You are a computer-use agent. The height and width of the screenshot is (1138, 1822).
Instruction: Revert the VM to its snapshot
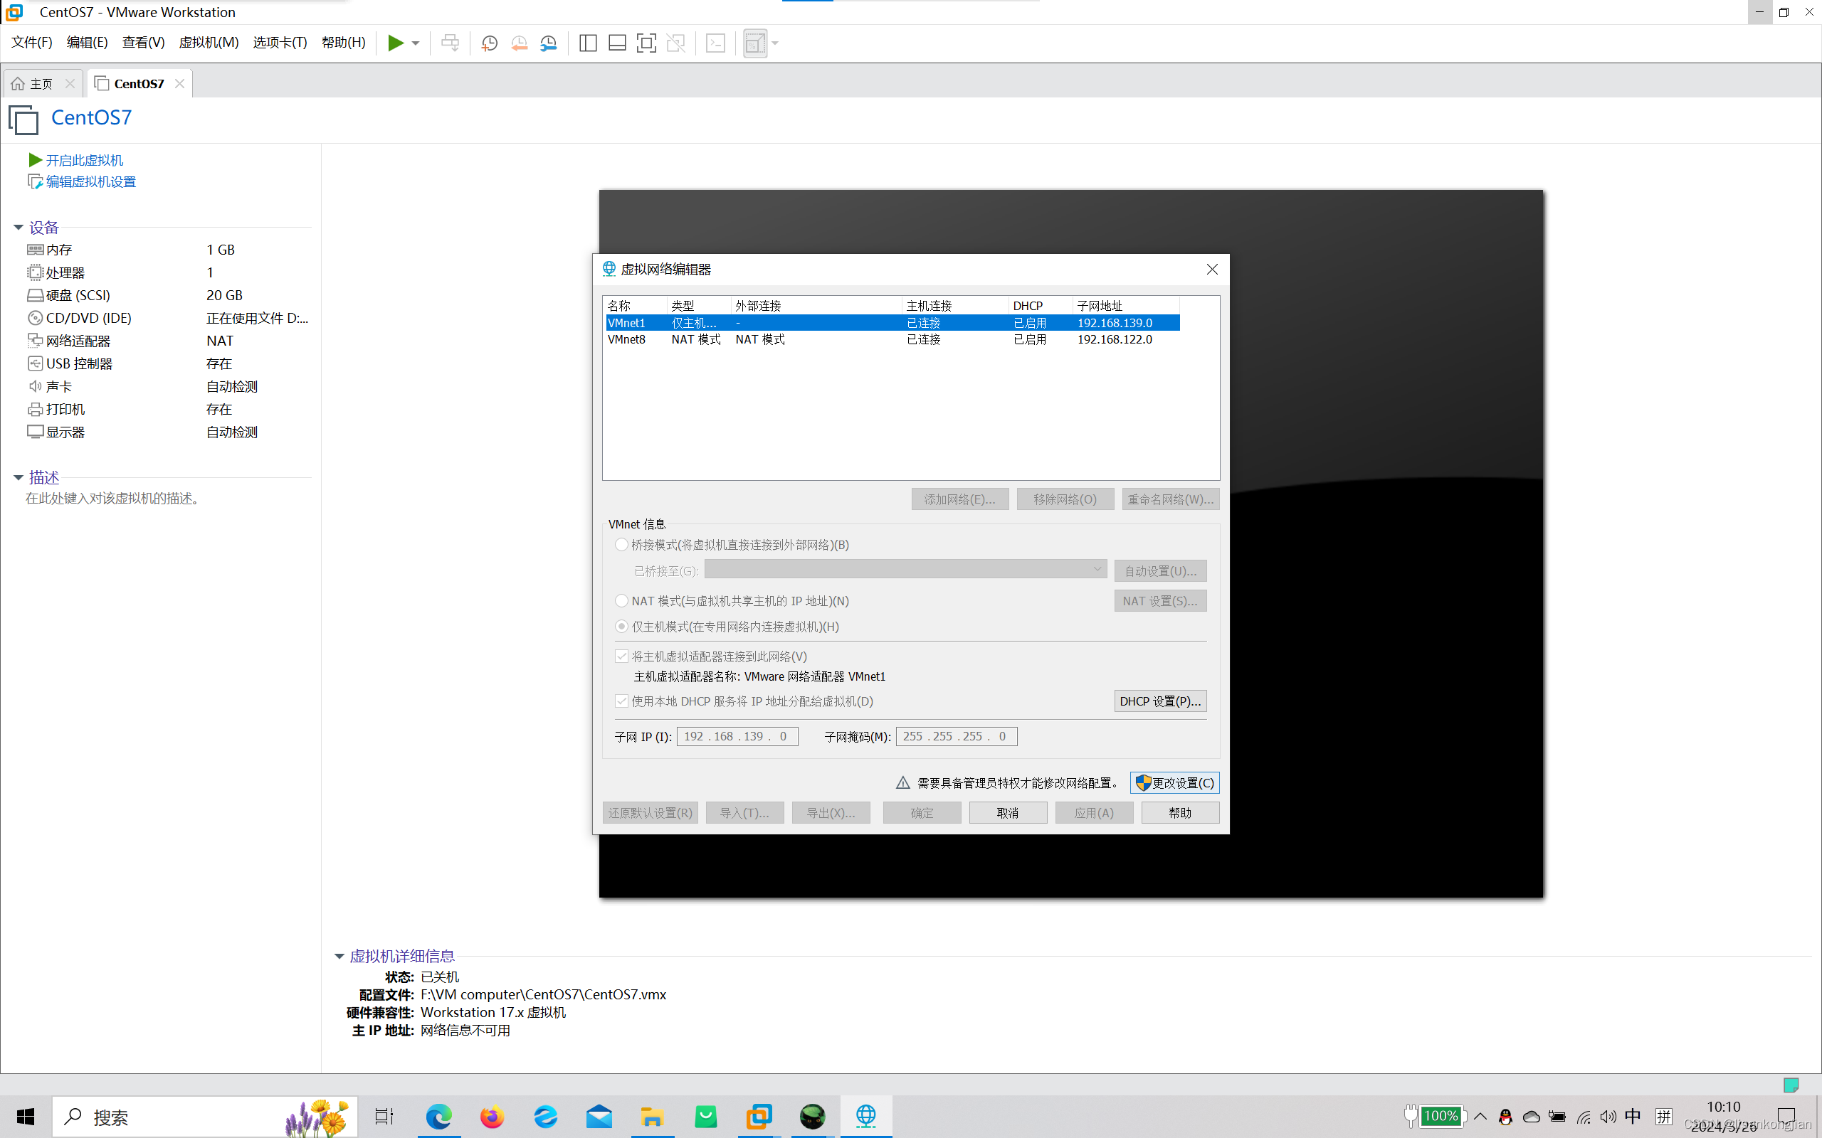[x=519, y=43]
